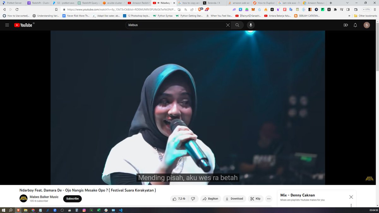
Task: Close the Mix - Denny Caknan panel
Action: point(351,197)
